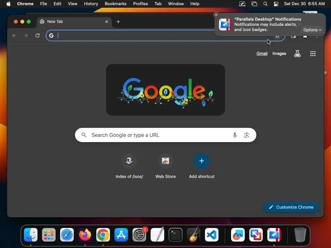Dismiss the Parallels Desktop notification
Screen dimensions: 331x248
pos(216,15)
